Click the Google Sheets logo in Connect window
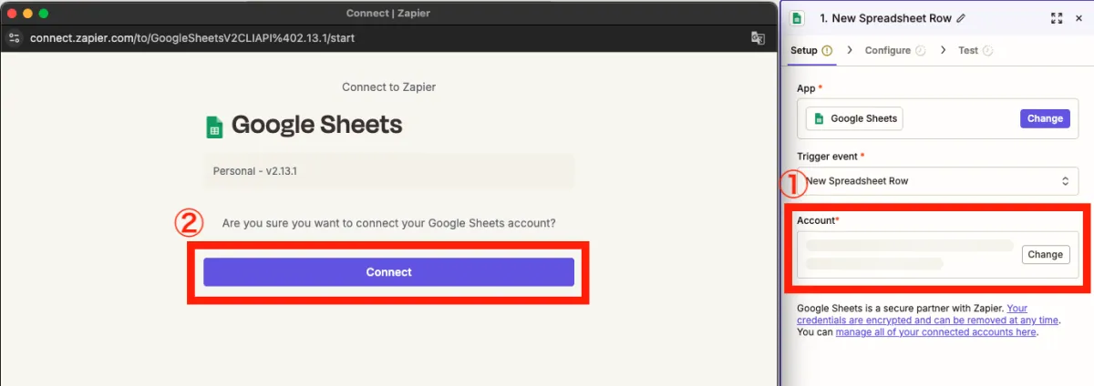 coord(214,126)
